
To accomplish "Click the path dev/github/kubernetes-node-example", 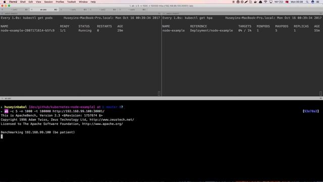I will 62,107.
